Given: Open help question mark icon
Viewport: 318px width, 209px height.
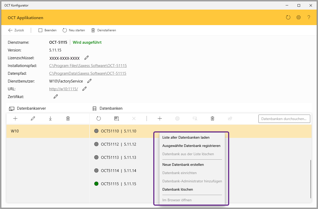Looking at the screenshot, I should tap(309, 18).
